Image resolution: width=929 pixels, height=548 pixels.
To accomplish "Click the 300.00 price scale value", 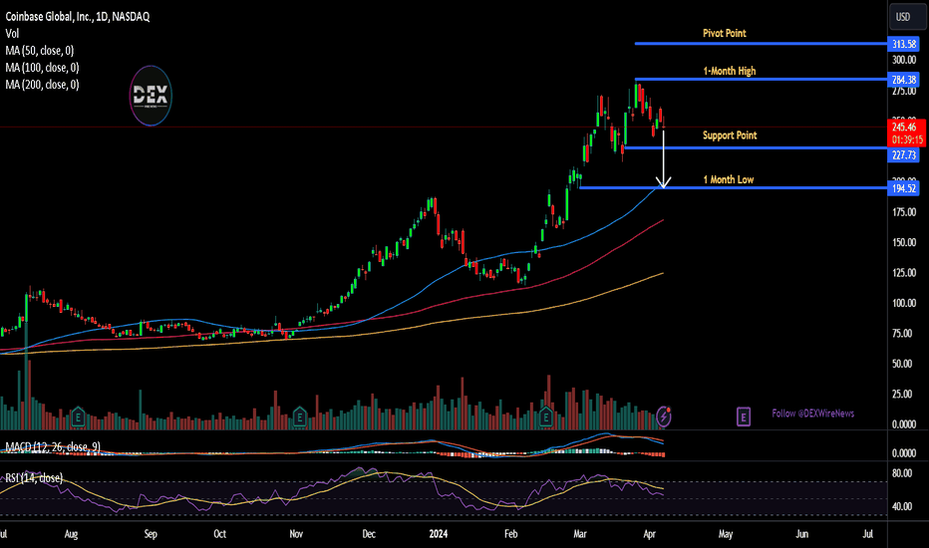I will click(x=904, y=60).
